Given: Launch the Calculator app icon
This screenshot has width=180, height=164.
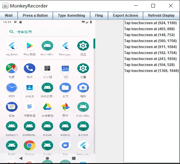Looking at the screenshot, I should (x=47, y=68).
